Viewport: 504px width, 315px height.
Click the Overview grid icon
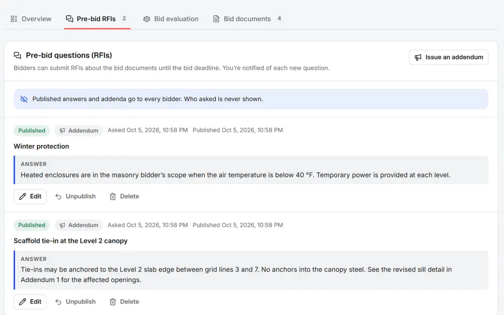(x=14, y=19)
